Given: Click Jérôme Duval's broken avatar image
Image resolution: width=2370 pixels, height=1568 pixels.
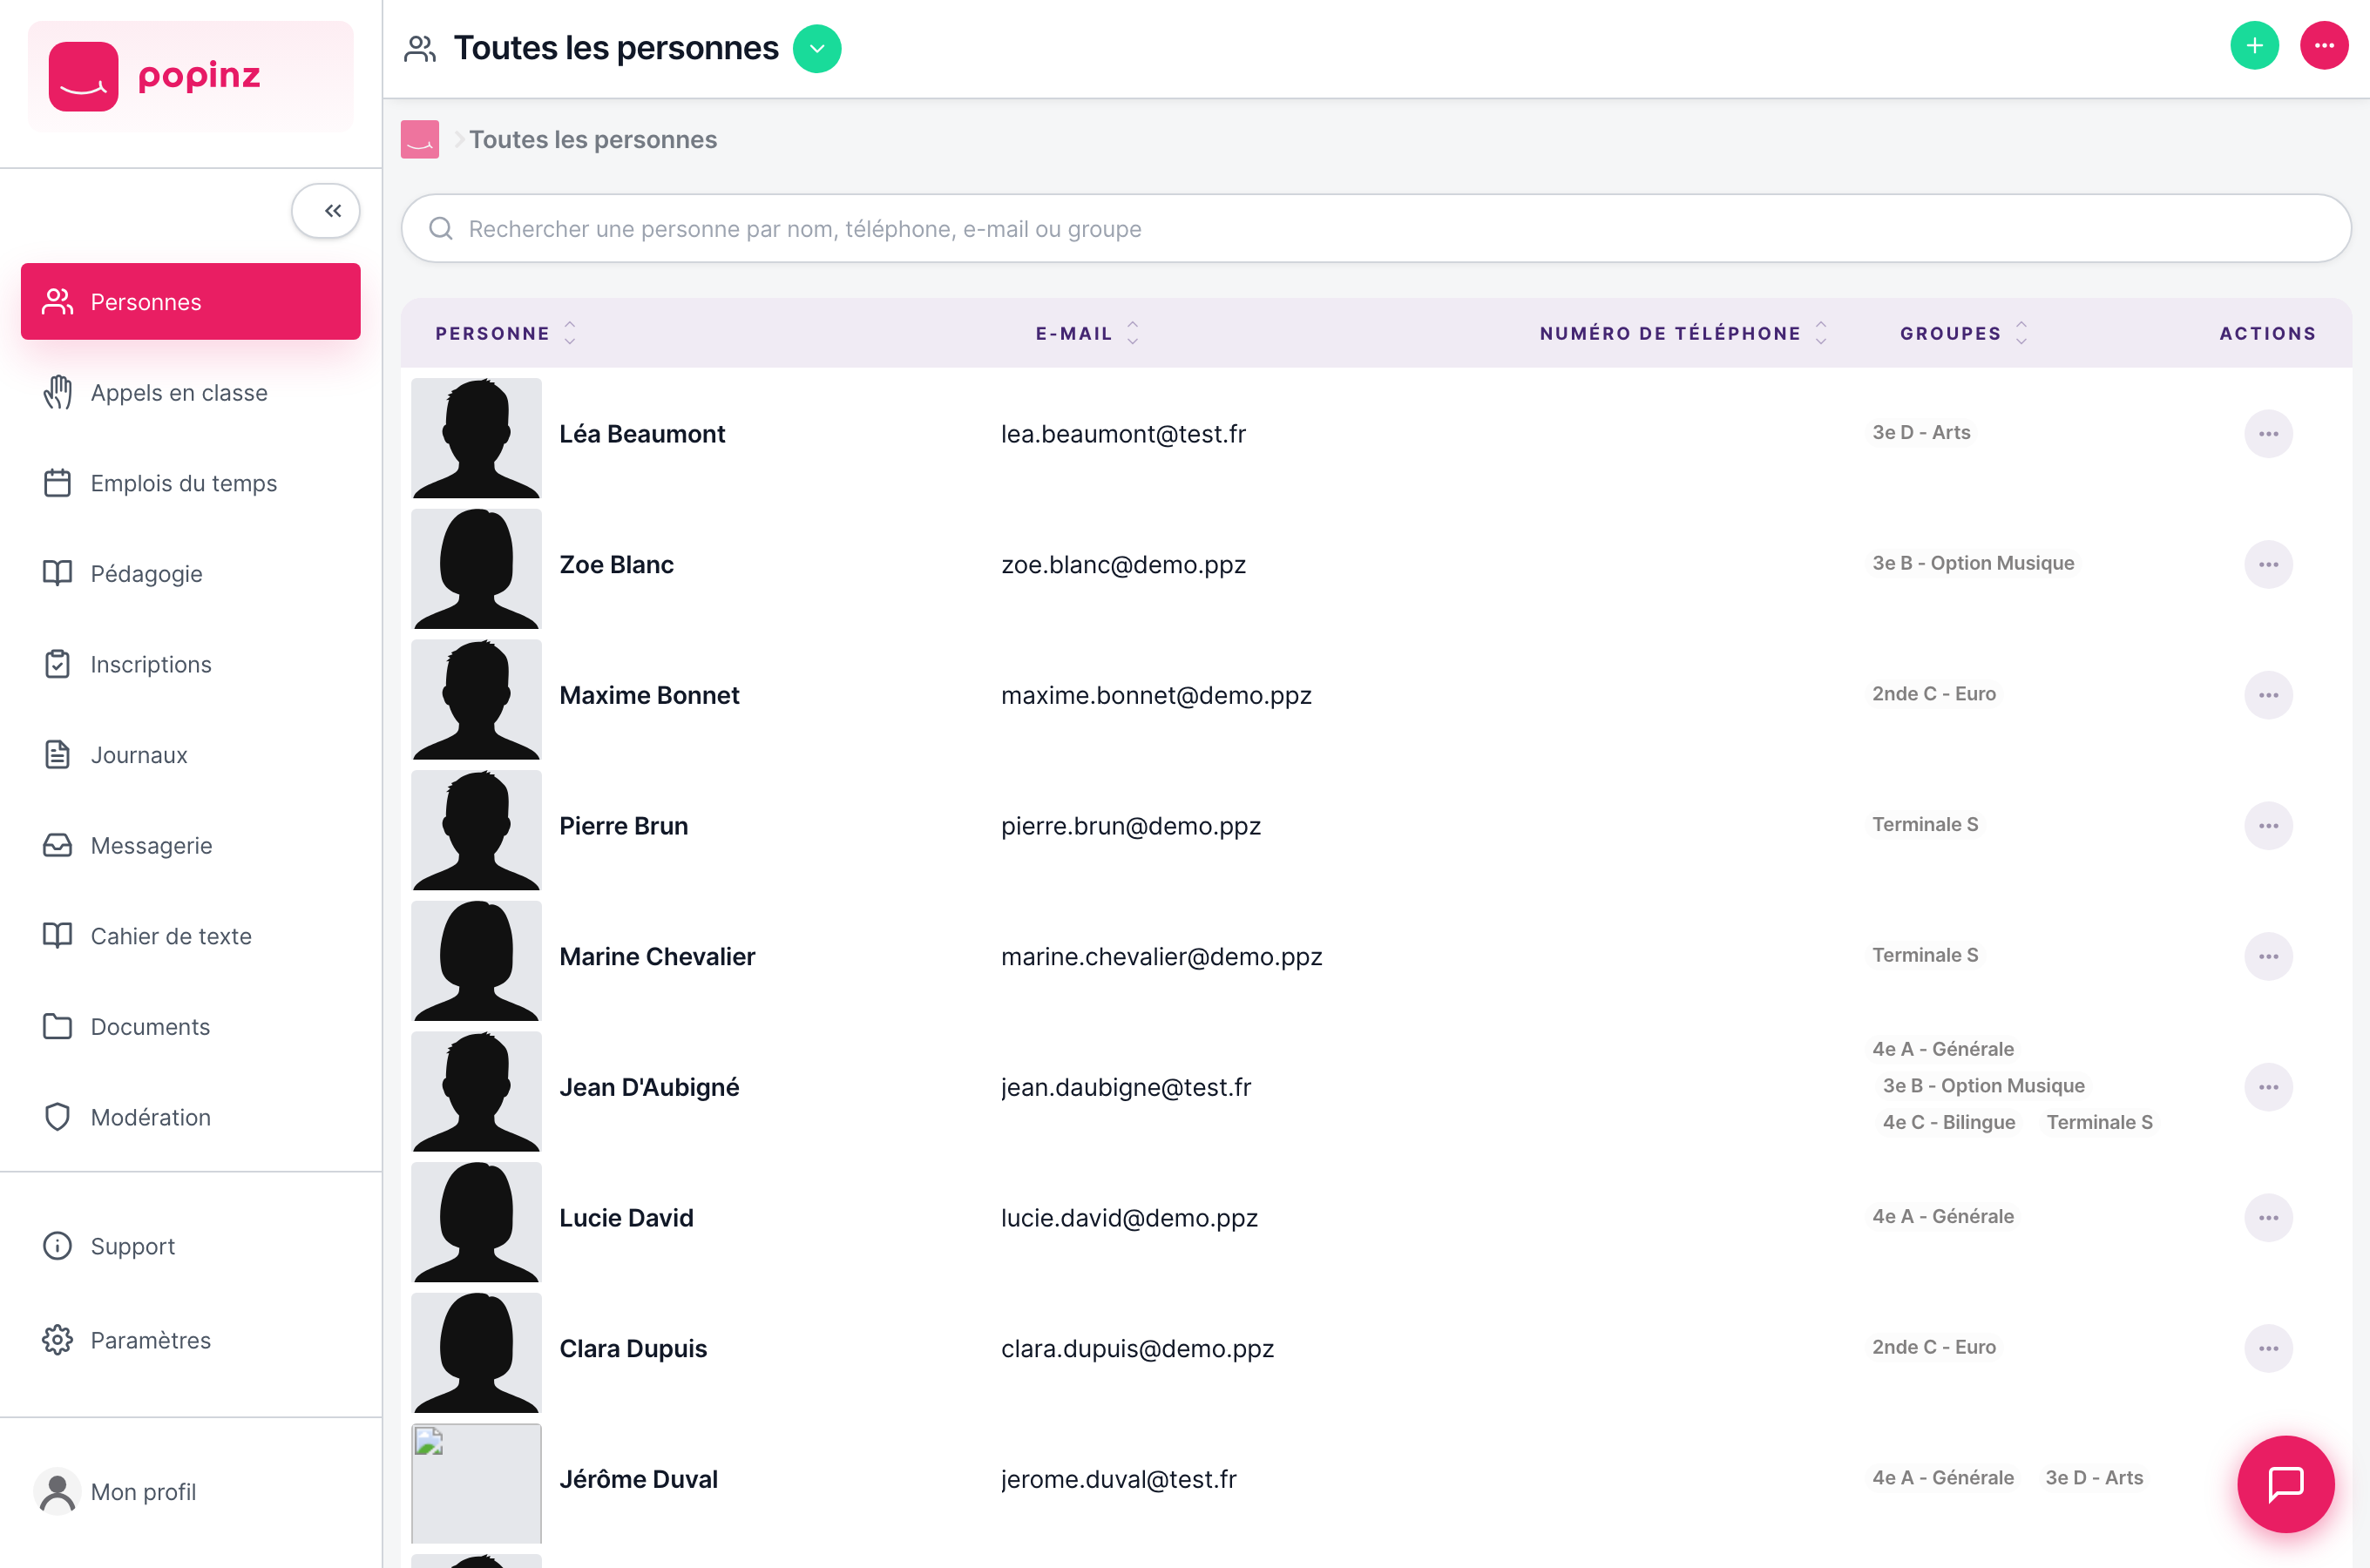Looking at the screenshot, I should coord(476,1484).
